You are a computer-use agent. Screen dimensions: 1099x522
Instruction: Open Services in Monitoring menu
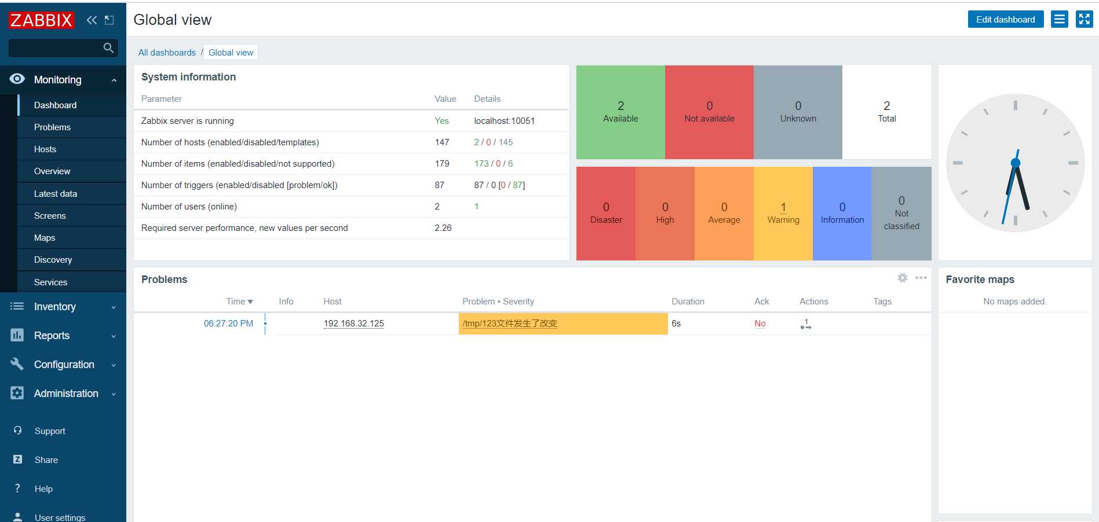click(72, 282)
